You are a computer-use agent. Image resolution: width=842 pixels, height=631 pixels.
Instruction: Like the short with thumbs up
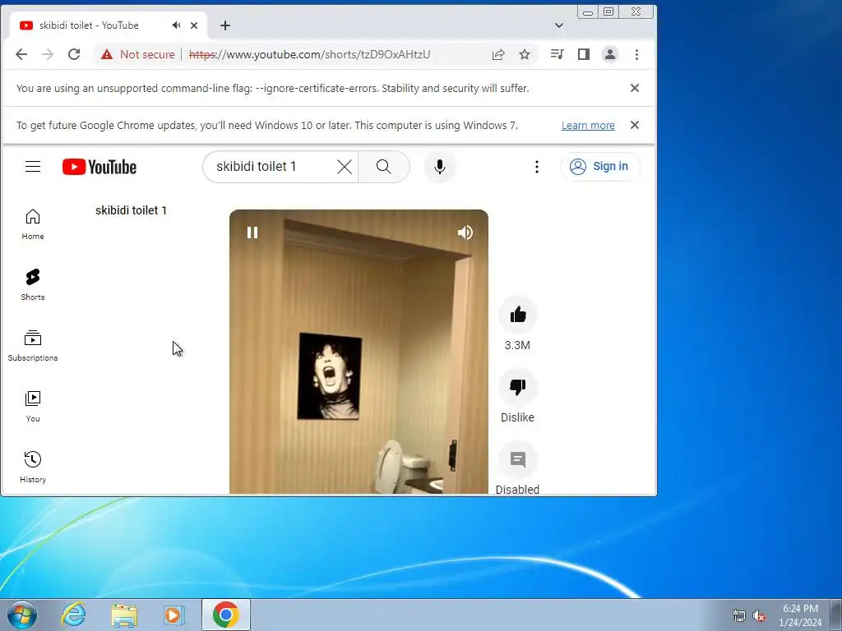518,315
